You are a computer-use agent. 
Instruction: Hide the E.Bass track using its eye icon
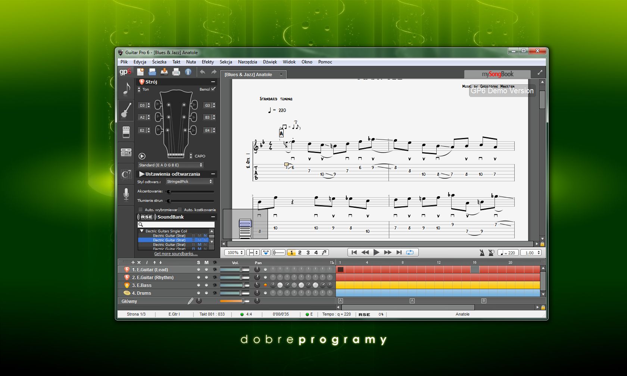[215, 285]
